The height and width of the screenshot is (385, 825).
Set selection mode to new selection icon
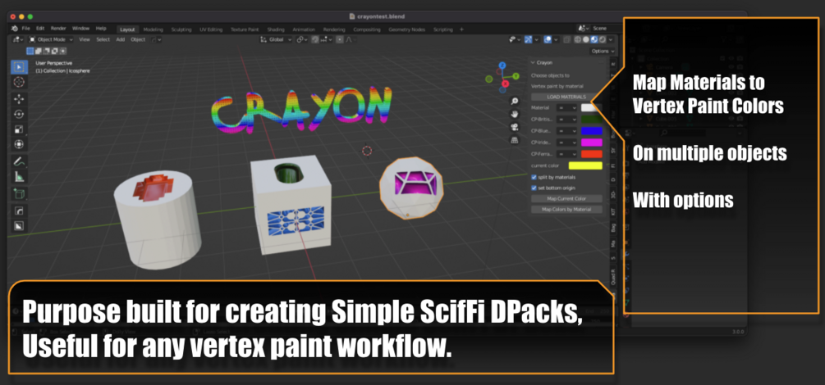(x=30, y=51)
